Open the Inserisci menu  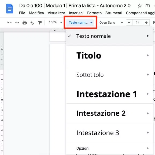pos(76,13)
